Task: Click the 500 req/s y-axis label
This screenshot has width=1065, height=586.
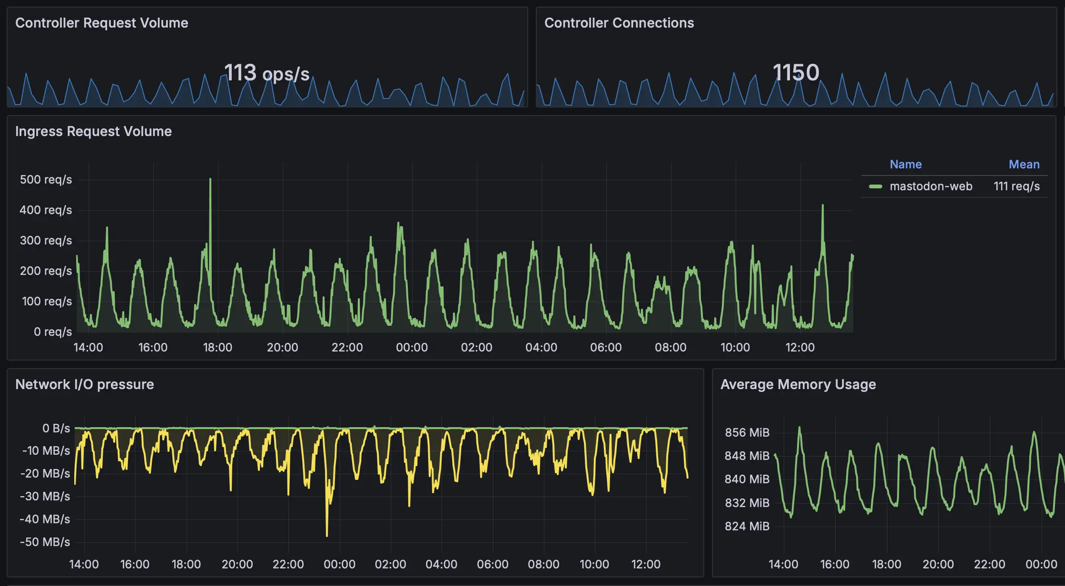Action: click(46, 180)
